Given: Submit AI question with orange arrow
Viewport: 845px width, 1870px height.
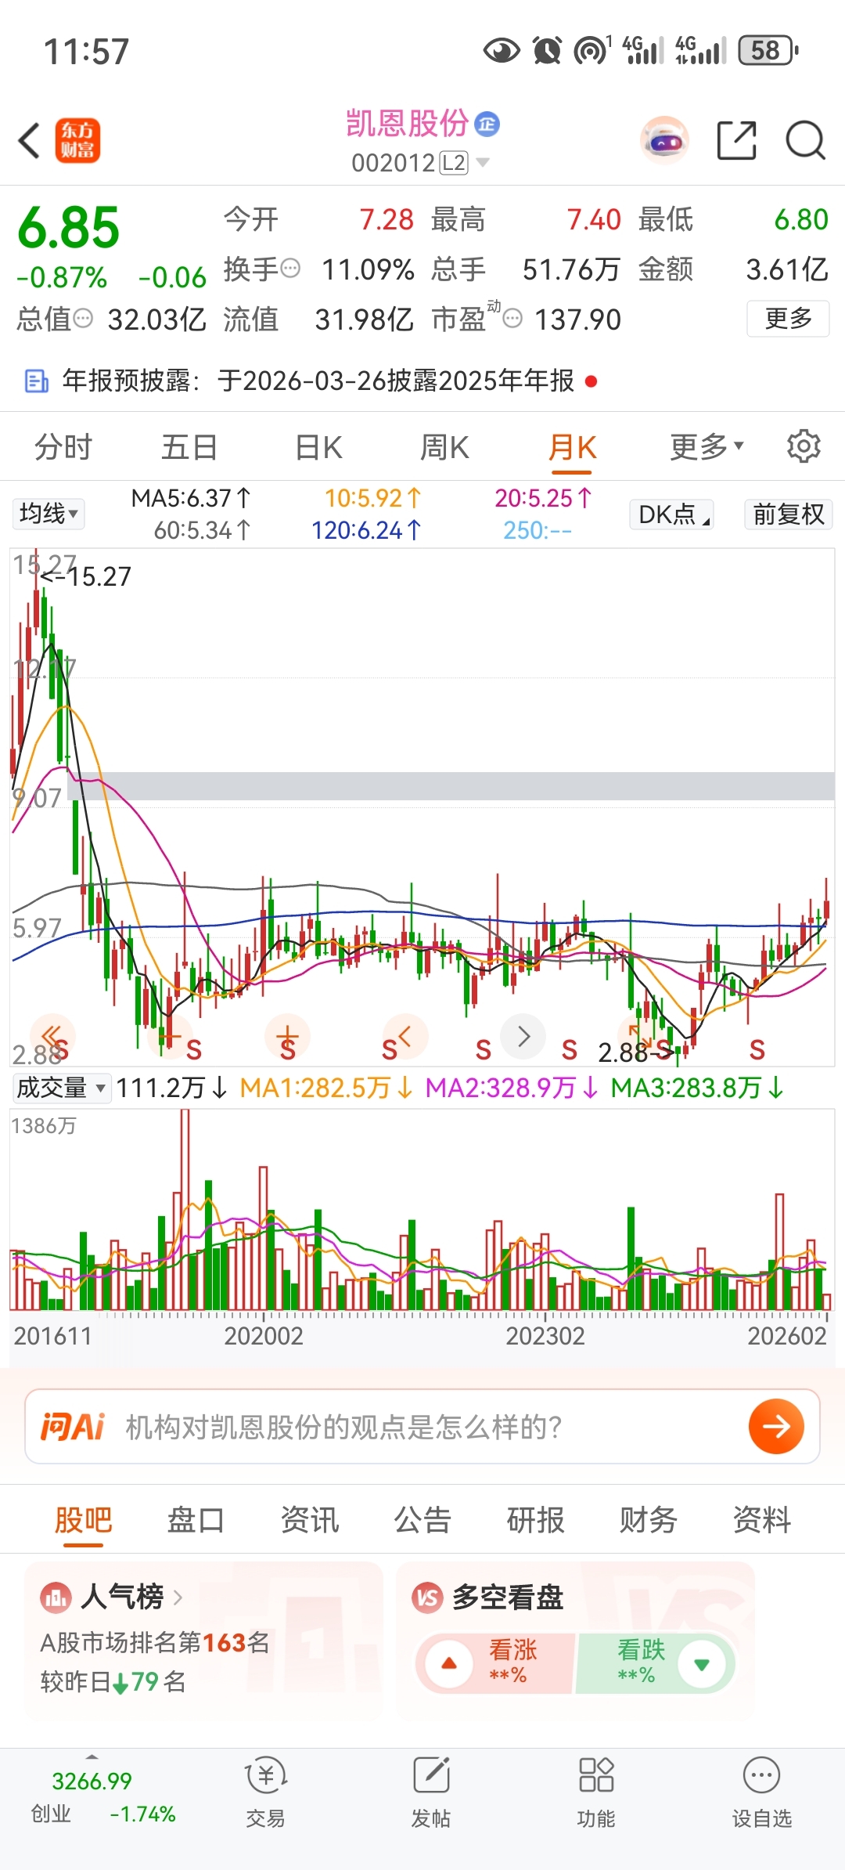Looking at the screenshot, I should pyautogui.click(x=776, y=1426).
